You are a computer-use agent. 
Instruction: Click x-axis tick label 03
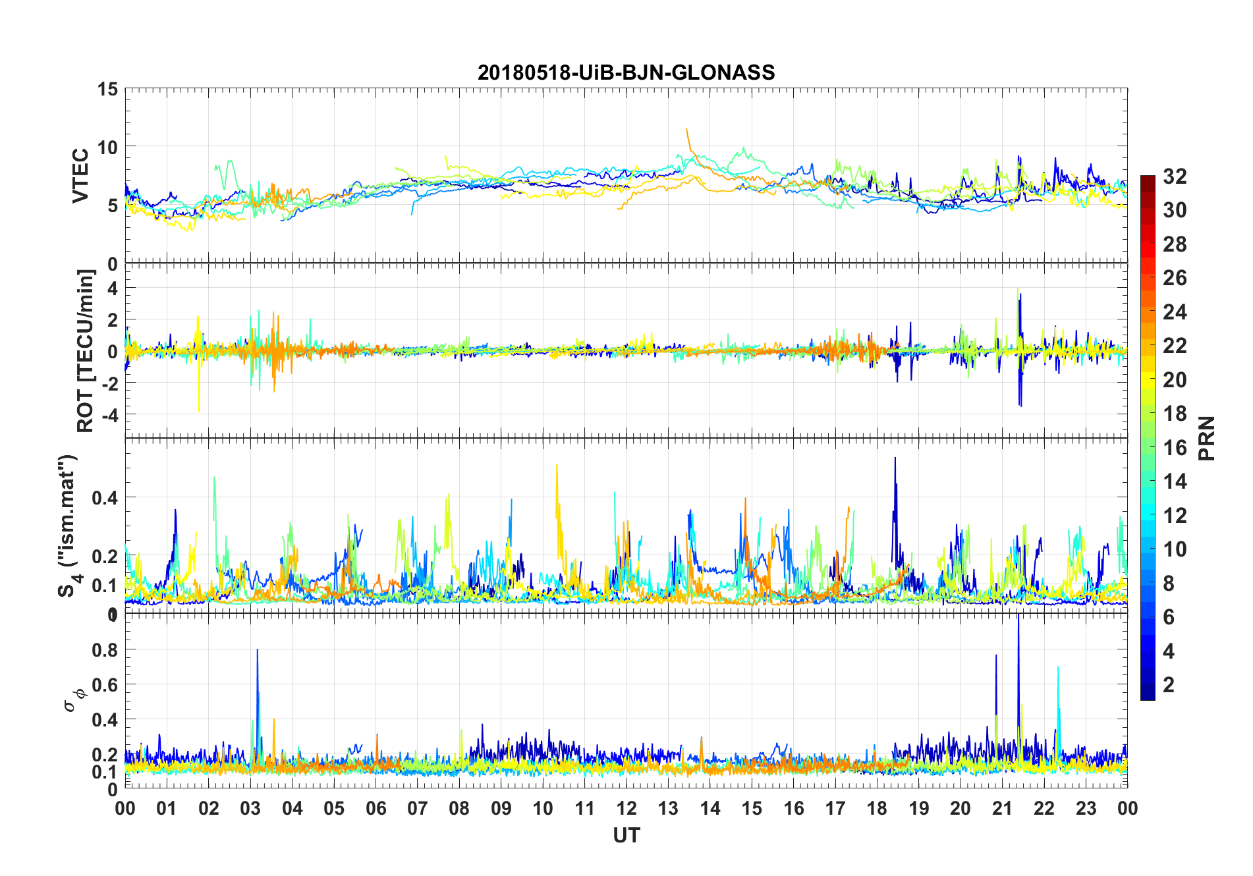[250, 808]
